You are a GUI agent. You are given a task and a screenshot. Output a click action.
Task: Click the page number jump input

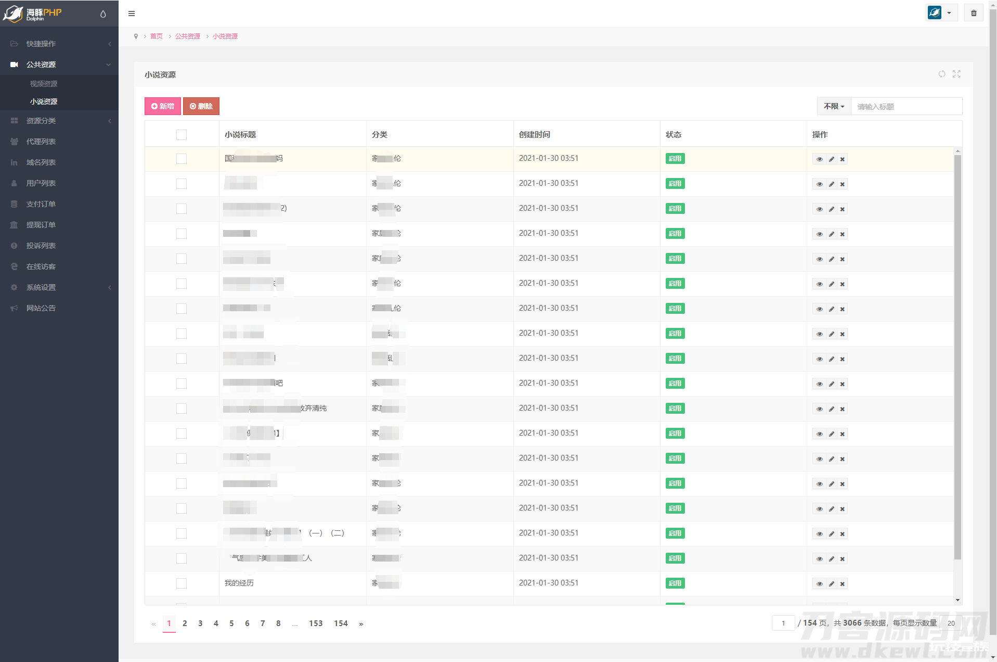pos(783,623)
